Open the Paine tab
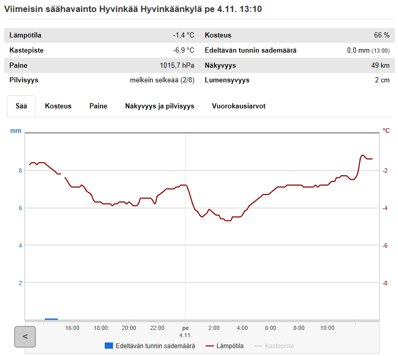398x356 pixels. coord(98,106)
